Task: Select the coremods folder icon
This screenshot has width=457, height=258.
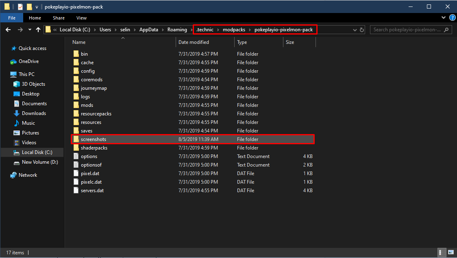Action: point(76,80)
